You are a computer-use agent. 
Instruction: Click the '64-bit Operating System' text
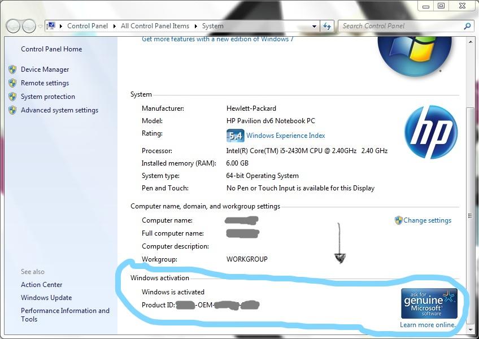tap(263, 176)
